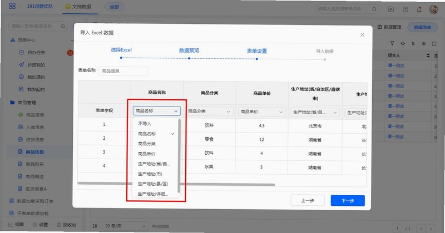The width and height of the screenshot is (445, 233).
Task: Choose 不导入 in the dropdown list
Action: tap(145, 124)
